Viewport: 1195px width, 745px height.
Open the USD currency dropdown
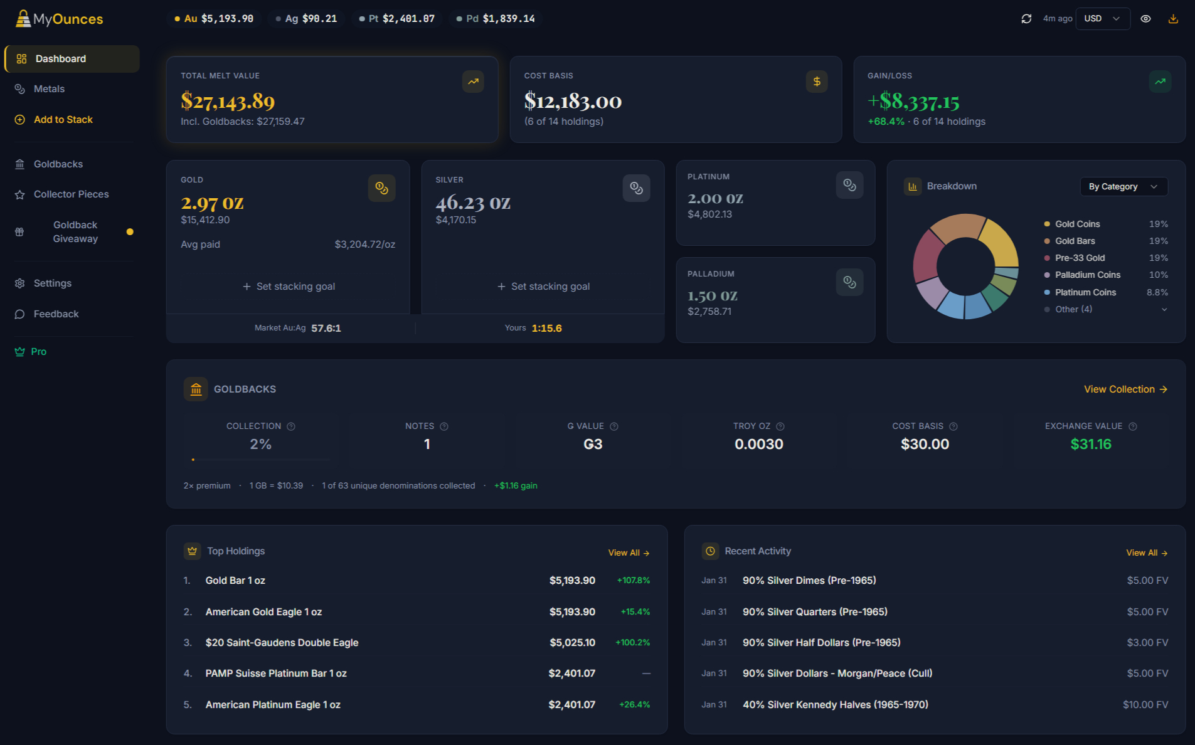click(1102, 18)
